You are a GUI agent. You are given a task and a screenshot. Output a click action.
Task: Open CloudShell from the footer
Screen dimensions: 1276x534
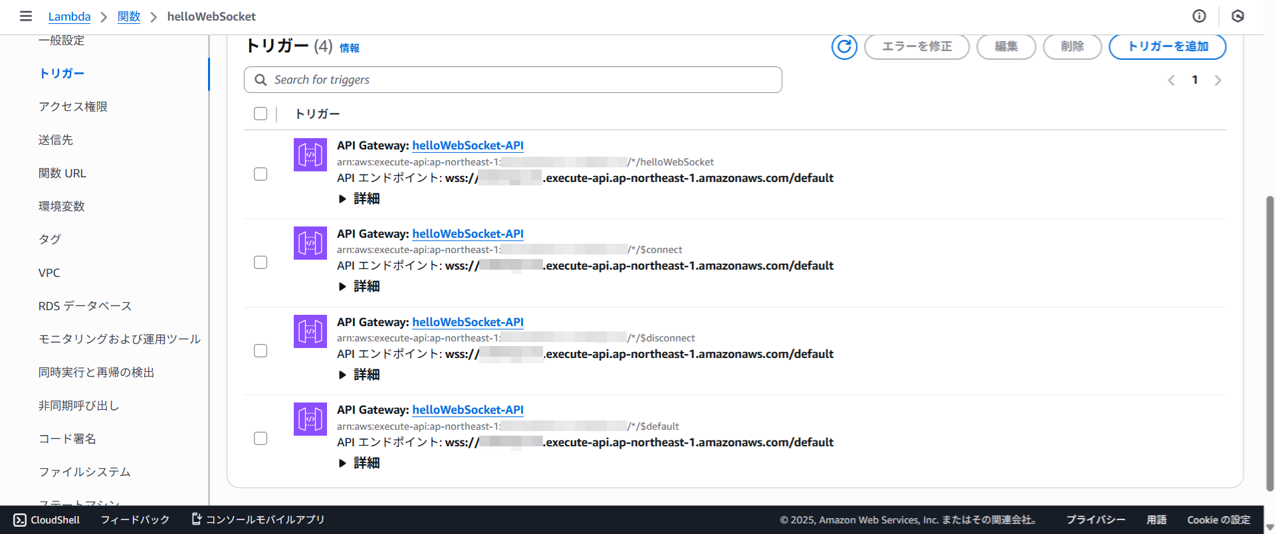coord(47,519)
